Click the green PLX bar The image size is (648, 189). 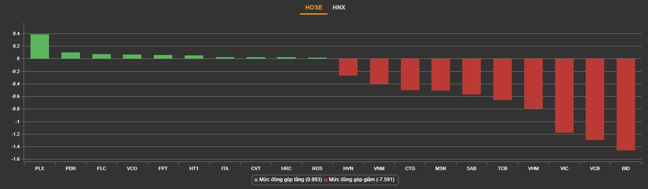point(40,46)
